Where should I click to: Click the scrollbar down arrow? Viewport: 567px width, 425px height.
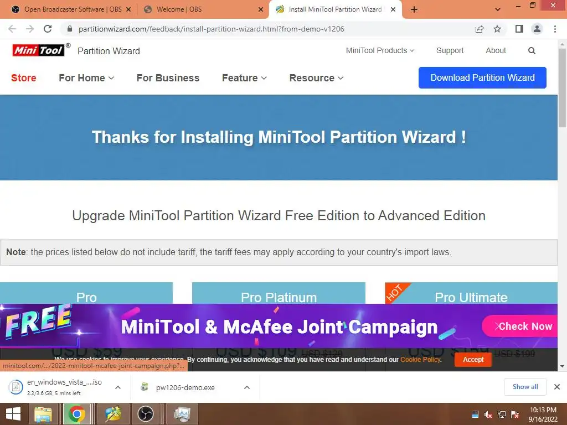pos(562,366)
